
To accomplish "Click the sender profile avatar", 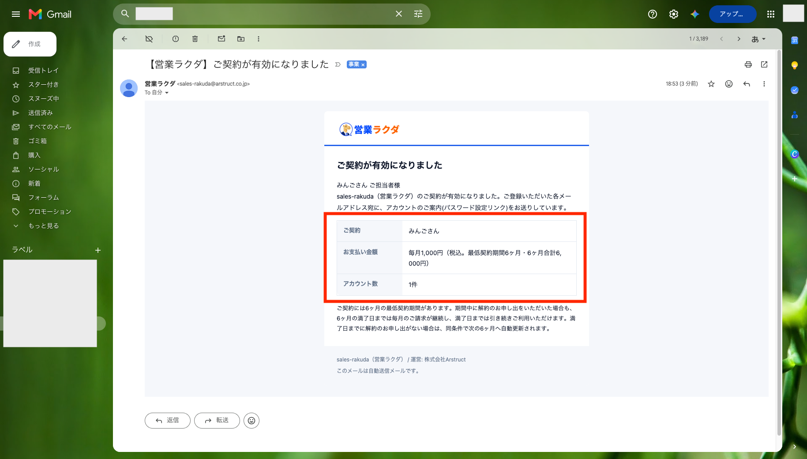I will tap(129, 88).
